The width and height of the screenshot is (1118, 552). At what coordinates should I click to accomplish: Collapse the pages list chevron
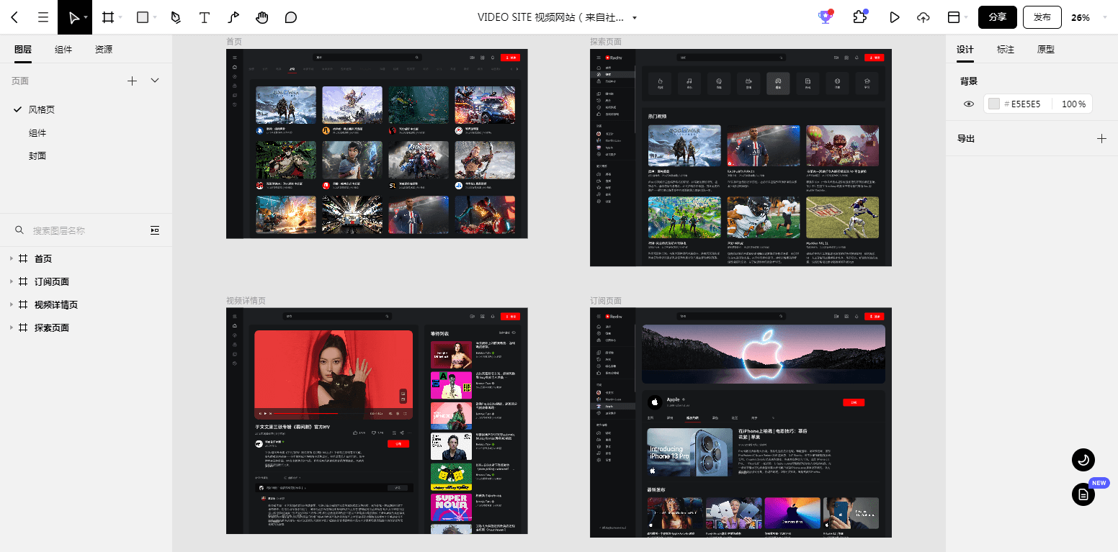pos(155,81)
